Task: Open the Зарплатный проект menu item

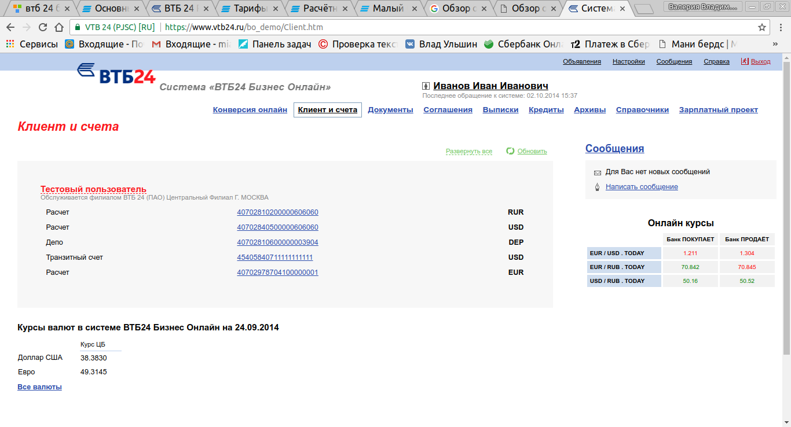Action: click(x=718, y=110)
